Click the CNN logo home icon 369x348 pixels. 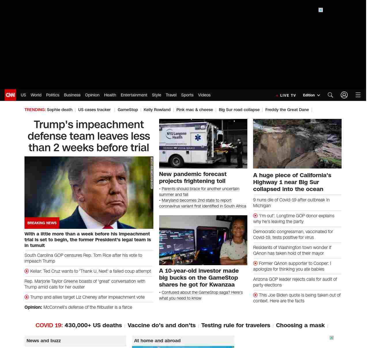pyautogui.click(x=10, y=95)
